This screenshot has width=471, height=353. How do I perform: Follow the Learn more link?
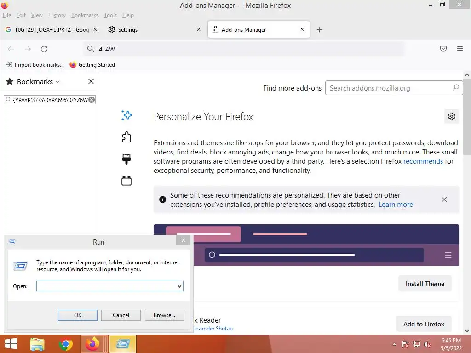[x=396, y=205]
